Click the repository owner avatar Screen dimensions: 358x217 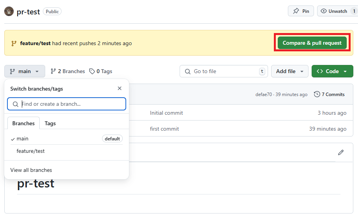pyautogui.click(x=9, y=11)
